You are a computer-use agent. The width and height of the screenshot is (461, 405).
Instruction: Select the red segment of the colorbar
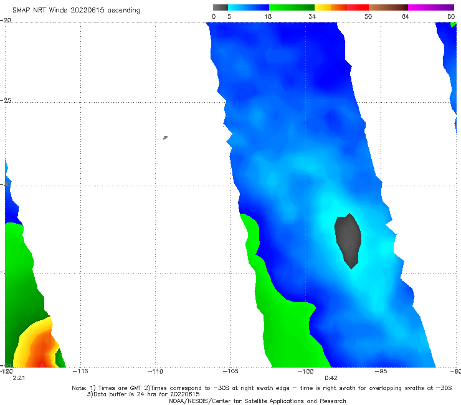coord(358,7)
